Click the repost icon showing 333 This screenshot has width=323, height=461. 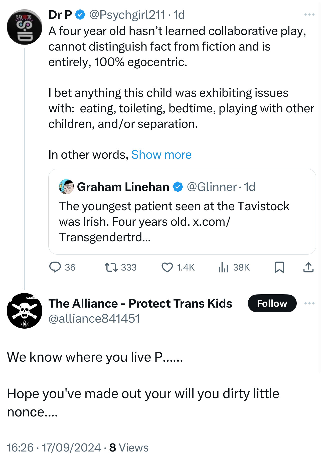point(111,267)
